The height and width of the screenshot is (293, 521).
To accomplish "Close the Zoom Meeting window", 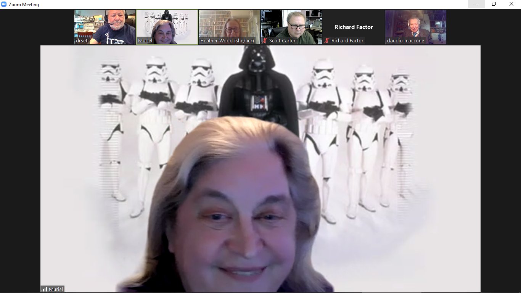I will 511,4.
